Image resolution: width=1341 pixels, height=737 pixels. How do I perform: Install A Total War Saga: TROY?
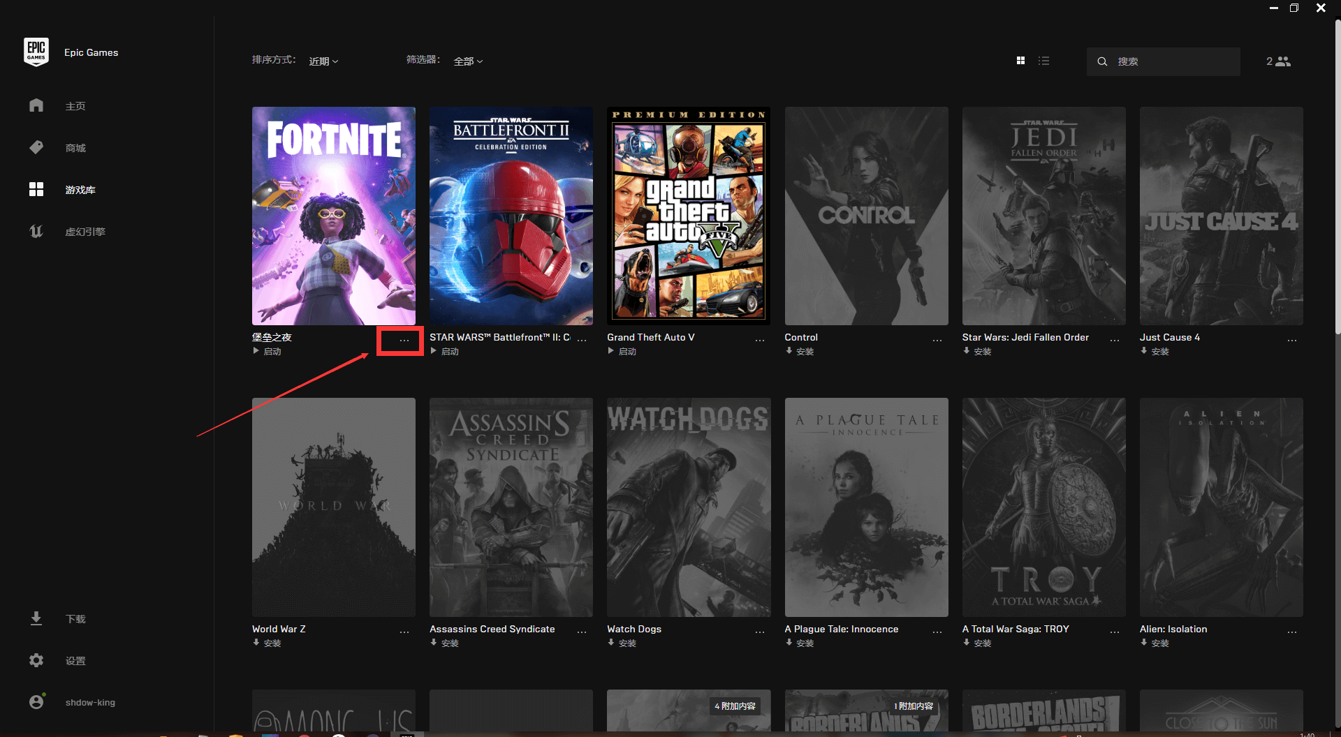(977, 643)
